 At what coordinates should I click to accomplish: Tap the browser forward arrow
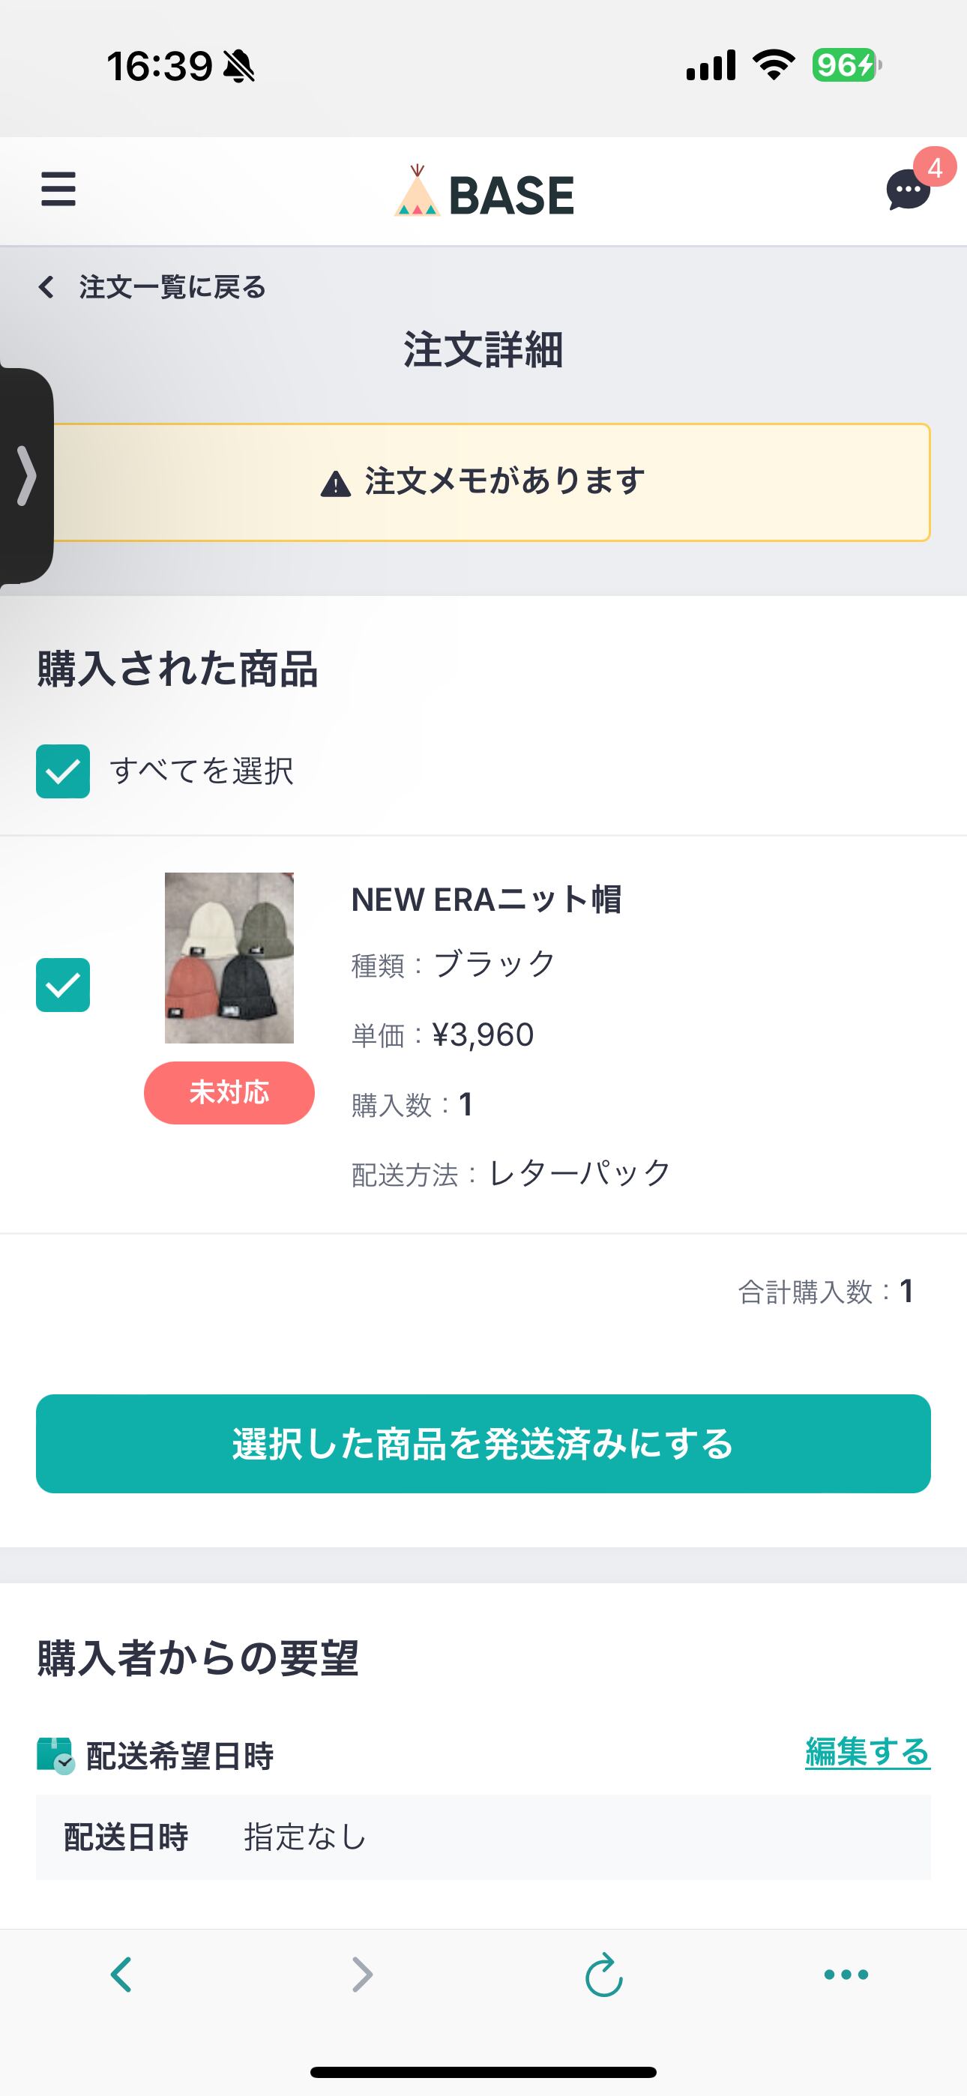coord(362,1974)
